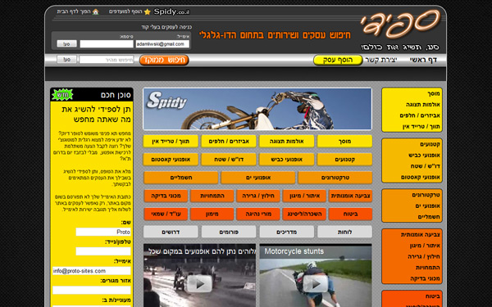Image resolution: width=492 pixels, height=307 pixels.
Task: Open the פורומים grey button
Action: [229, 233]
